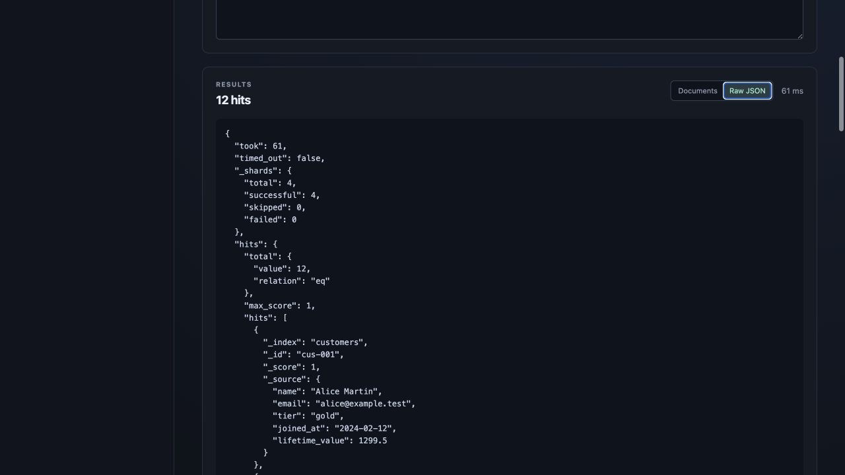Click the "email": "alice@example.test" line
845x475 pixels.
click(344, 404)
